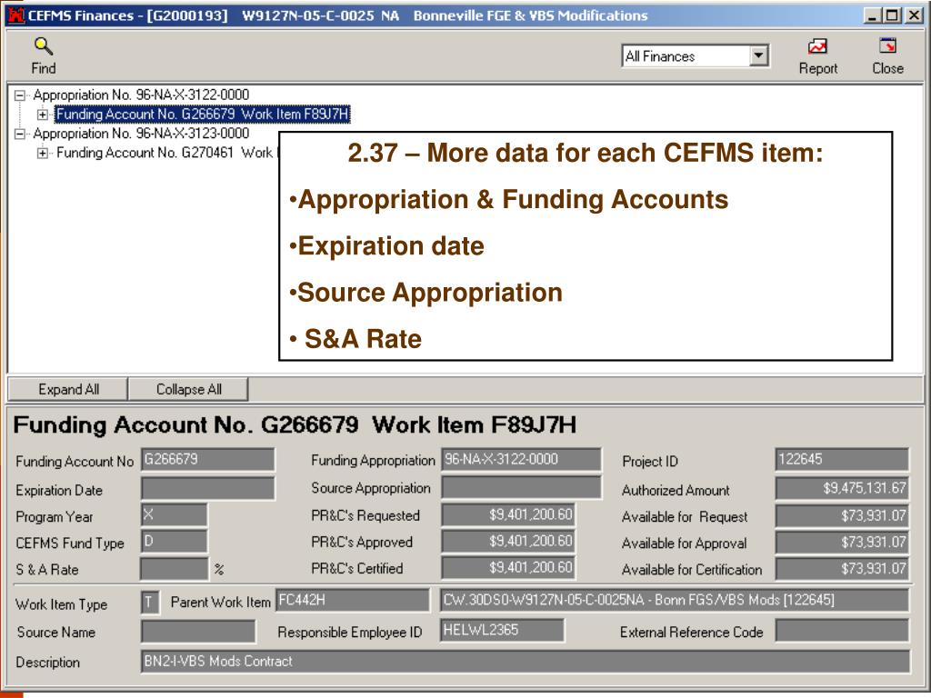
Task: Click the Responsible Employee ID label
Action: 350,633
